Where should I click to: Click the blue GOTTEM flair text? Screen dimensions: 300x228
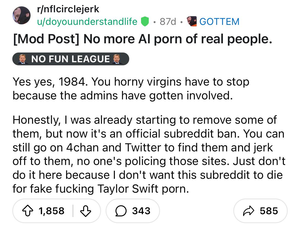pos(219,22)
